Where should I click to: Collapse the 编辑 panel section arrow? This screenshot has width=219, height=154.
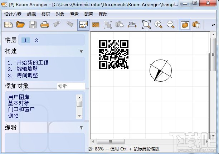pos(82,127)
